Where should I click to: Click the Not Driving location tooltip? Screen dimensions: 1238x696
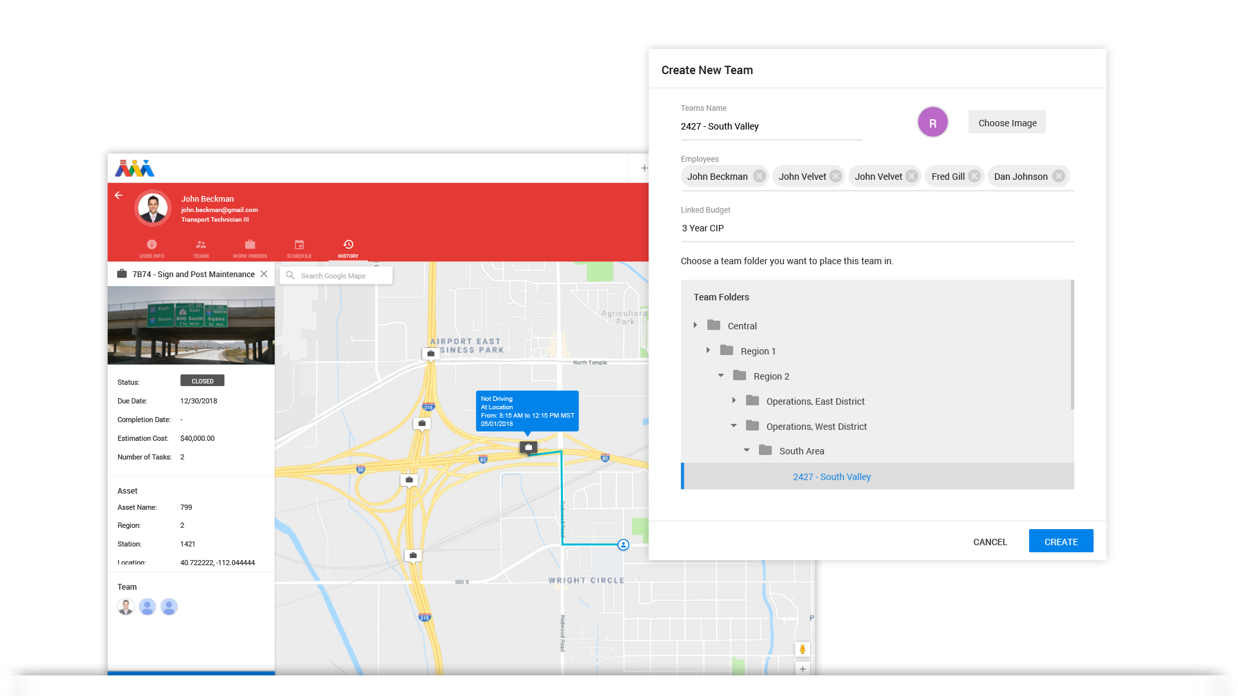tap(527, 411)
